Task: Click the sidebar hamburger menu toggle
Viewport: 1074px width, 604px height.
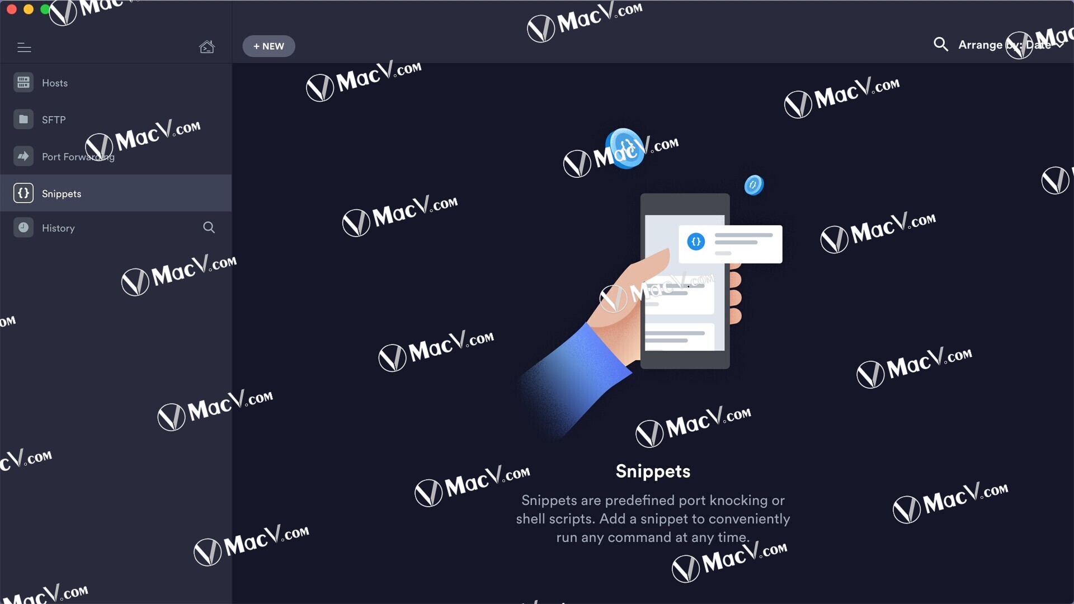Action: tap(25, 46)
